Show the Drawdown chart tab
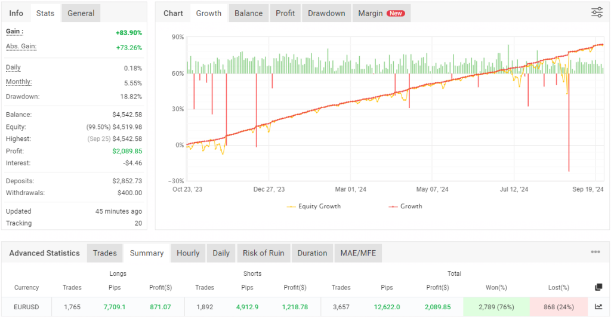This screenshot has height=317, width=611. [326, 13]
